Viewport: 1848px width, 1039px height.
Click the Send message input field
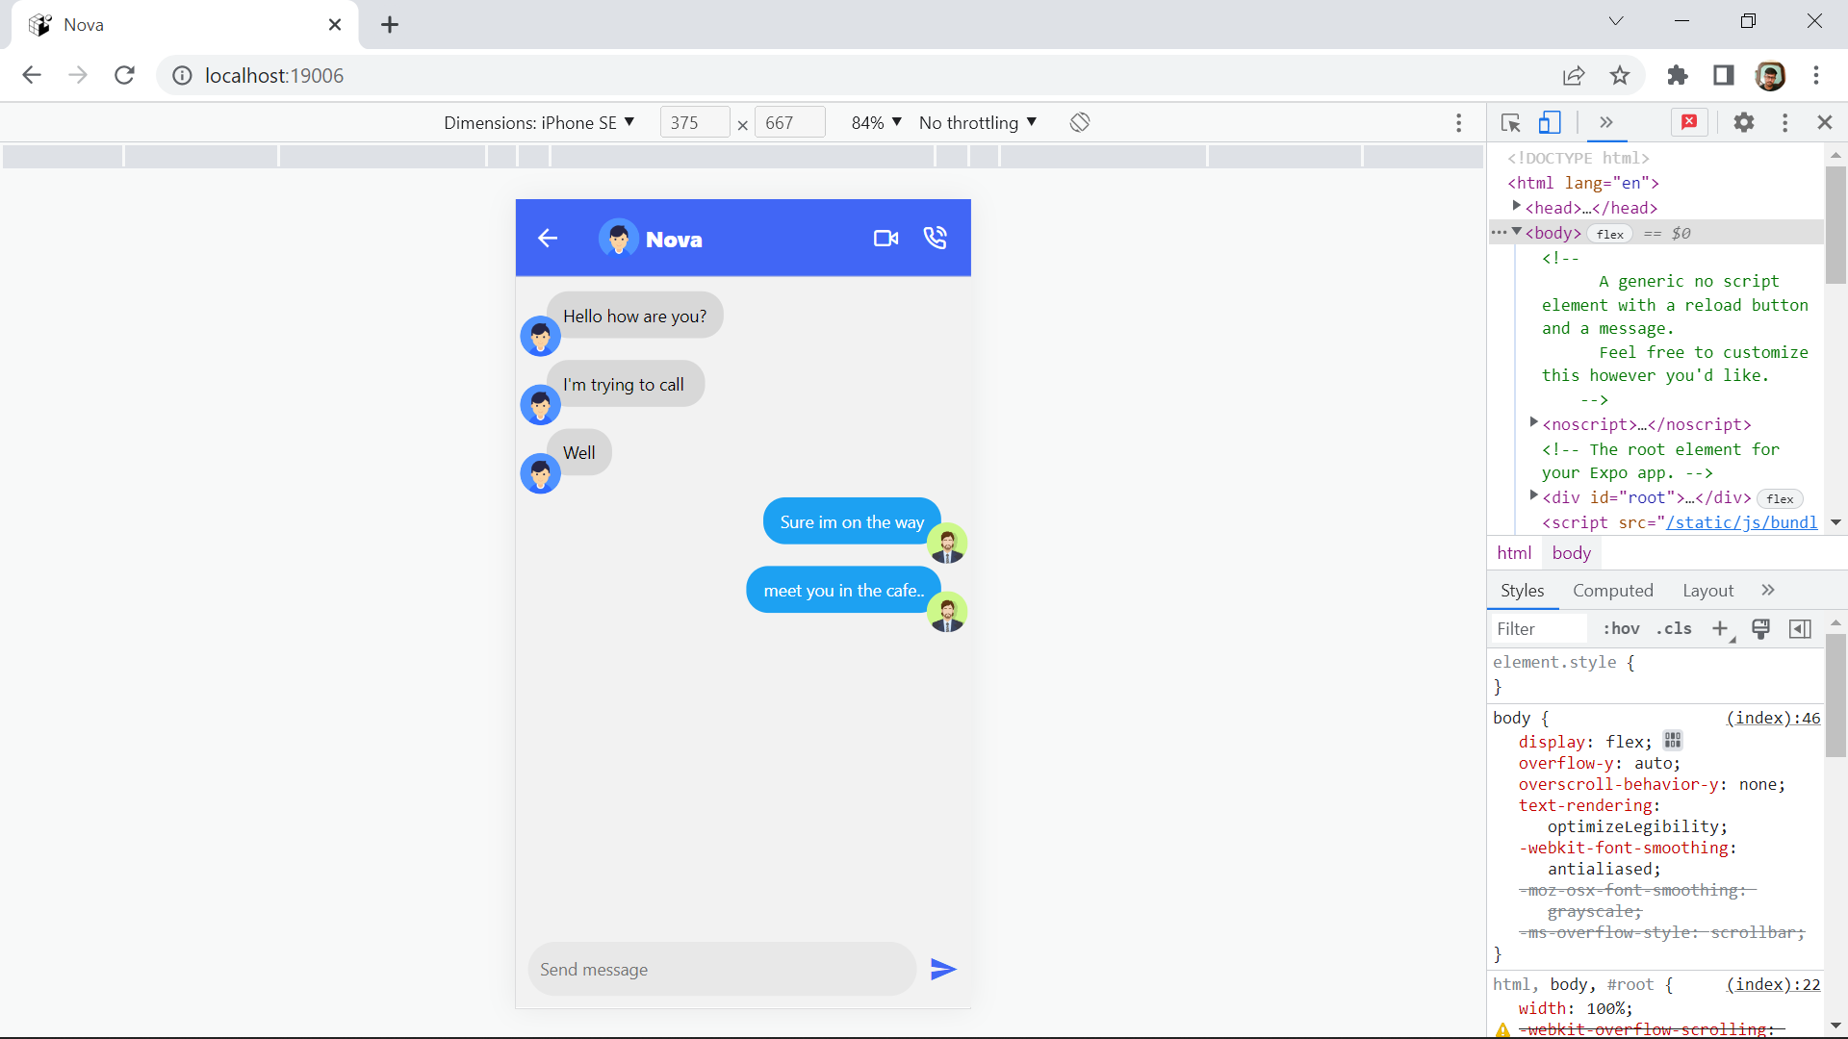click(x=722, y=969)
